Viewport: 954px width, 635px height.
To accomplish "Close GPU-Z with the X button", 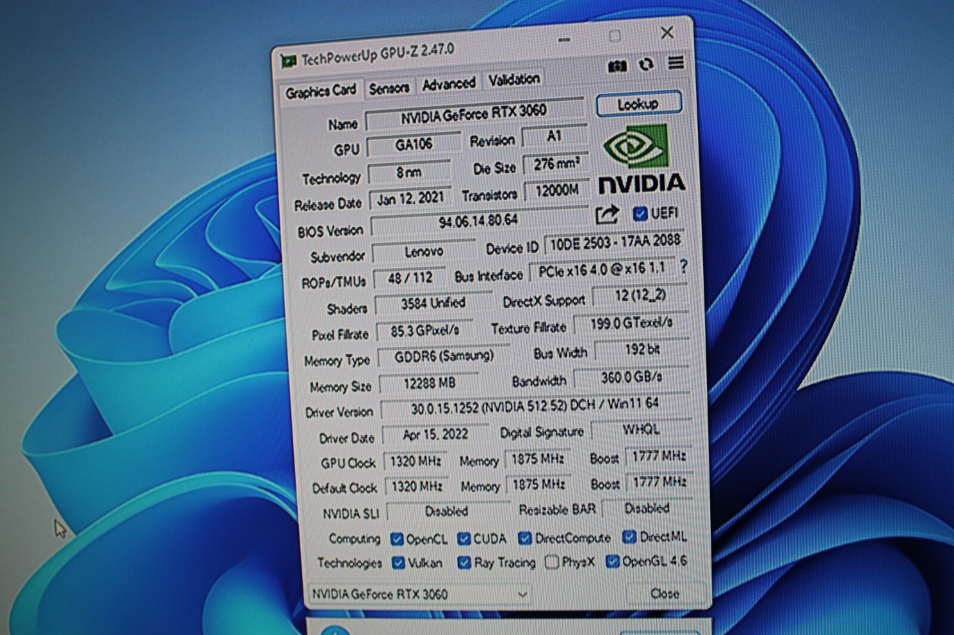I will [x=667, y=33].
